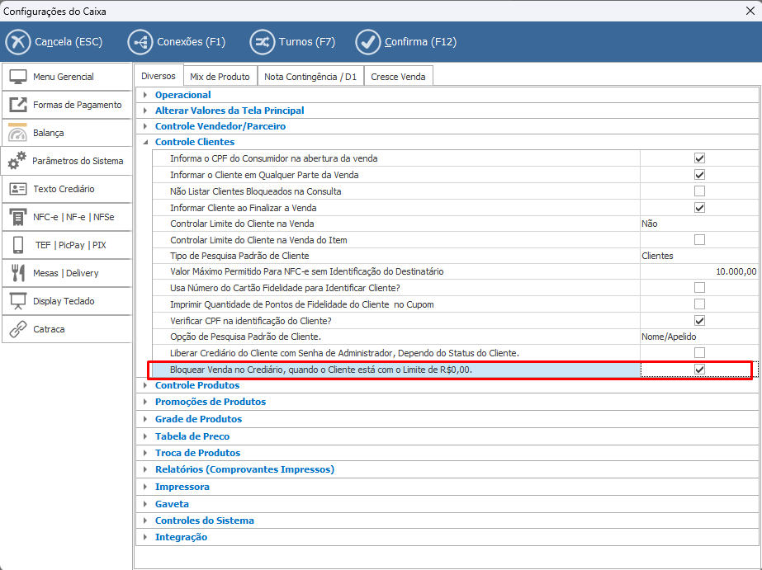Edit the Valor Máximo NFC-e field 10.000,00
The width and height of the screenshot is (762, 570).
pyautogui.click(x=698, y=271)
